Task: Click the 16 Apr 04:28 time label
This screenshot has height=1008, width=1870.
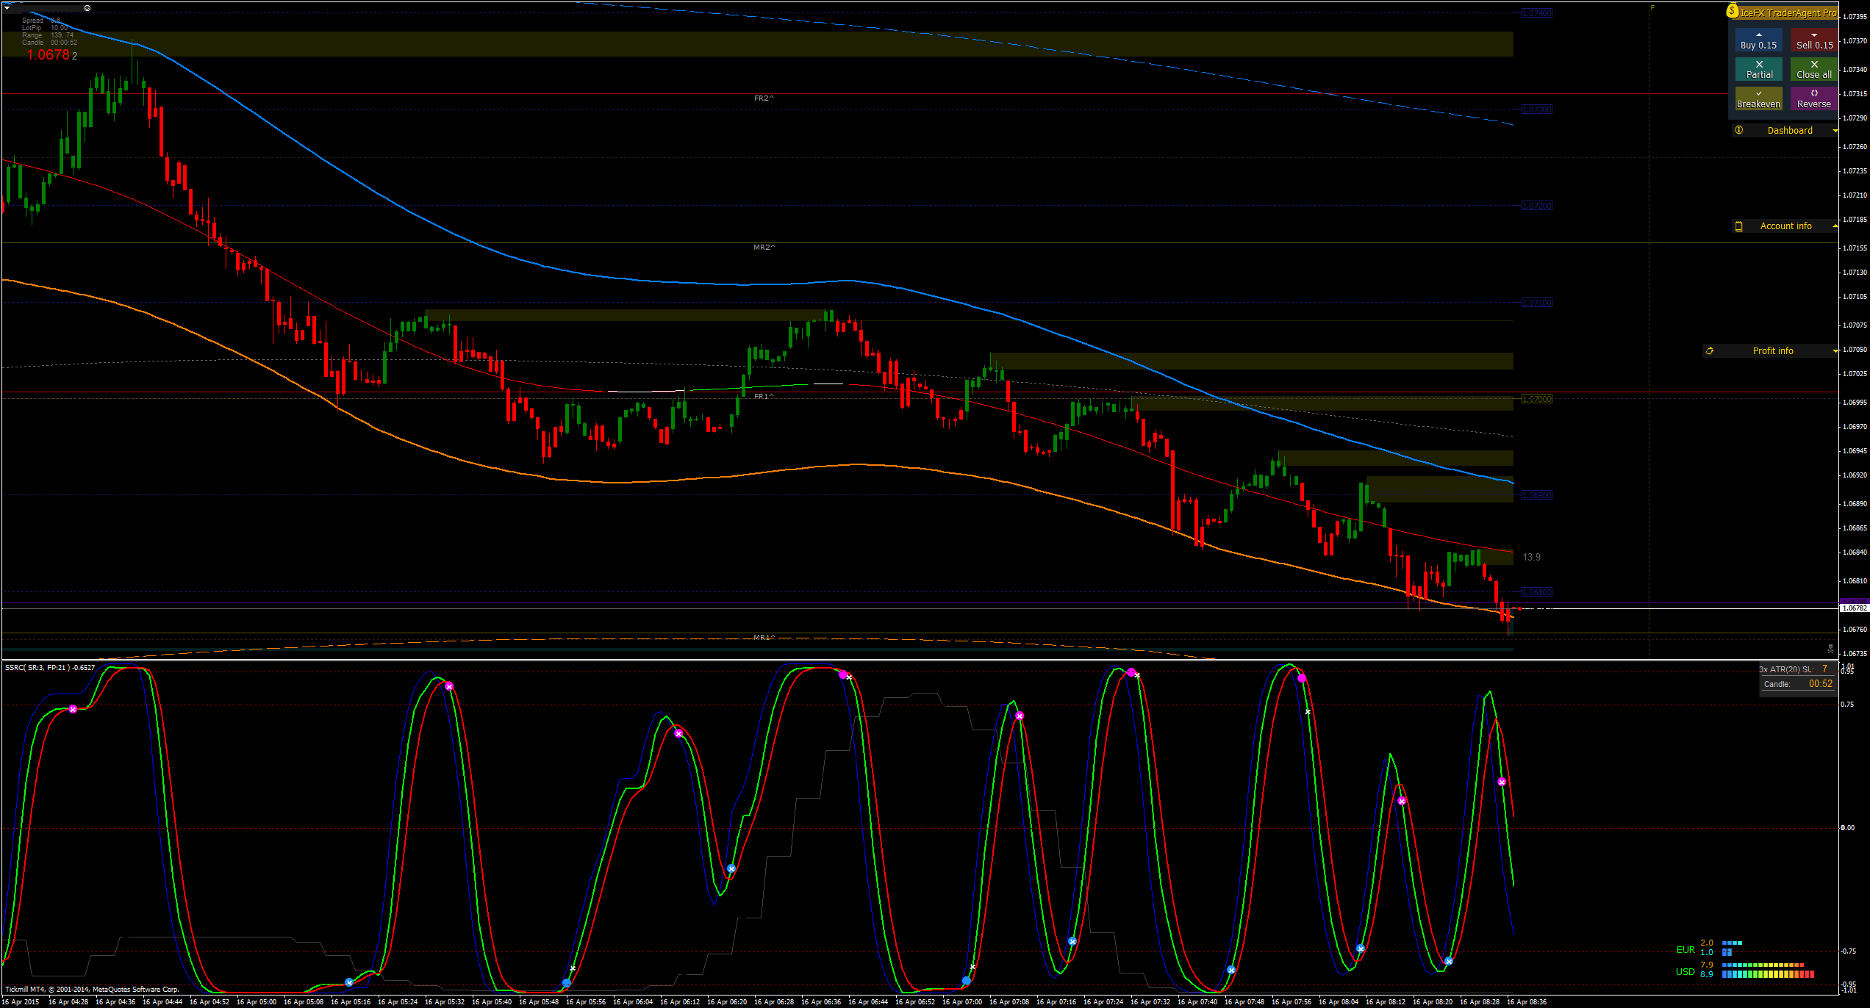Action: tap(68, 1002)
